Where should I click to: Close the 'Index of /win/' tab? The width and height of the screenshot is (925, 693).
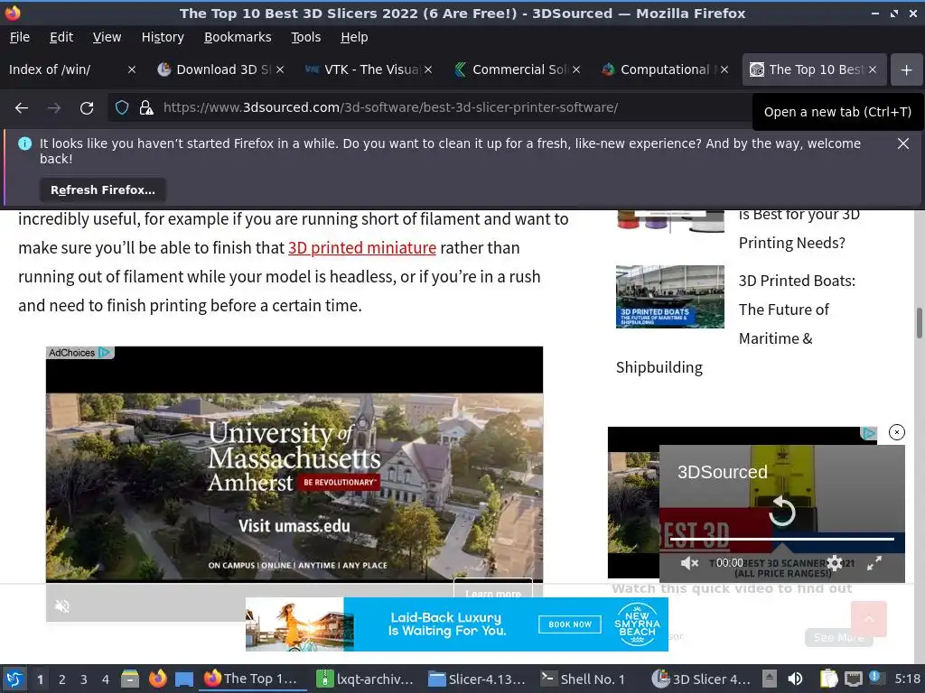click(x=132, y=69)
